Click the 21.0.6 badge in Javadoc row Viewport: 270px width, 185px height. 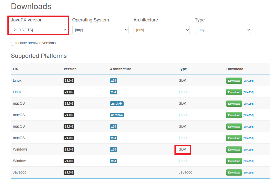point(69,172)
